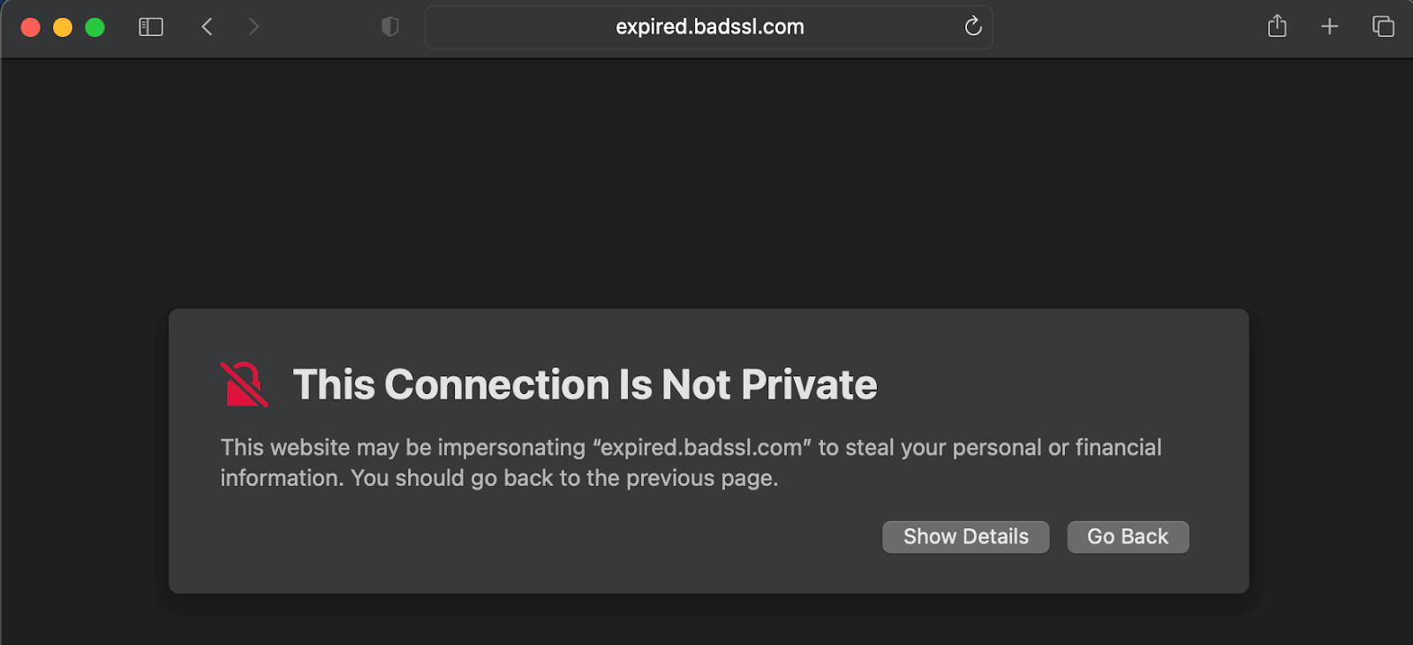Screen dimensions: 1413x645
Task: Click the crossed-out red padlock icon
Action: tap(242, 384)
